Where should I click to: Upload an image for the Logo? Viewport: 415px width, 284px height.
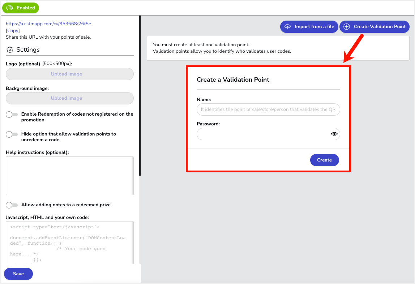pos(69,74)
